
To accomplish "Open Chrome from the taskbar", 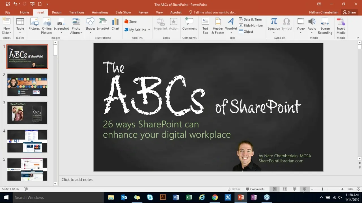I will pyautogui.click(x=215, y=197).
